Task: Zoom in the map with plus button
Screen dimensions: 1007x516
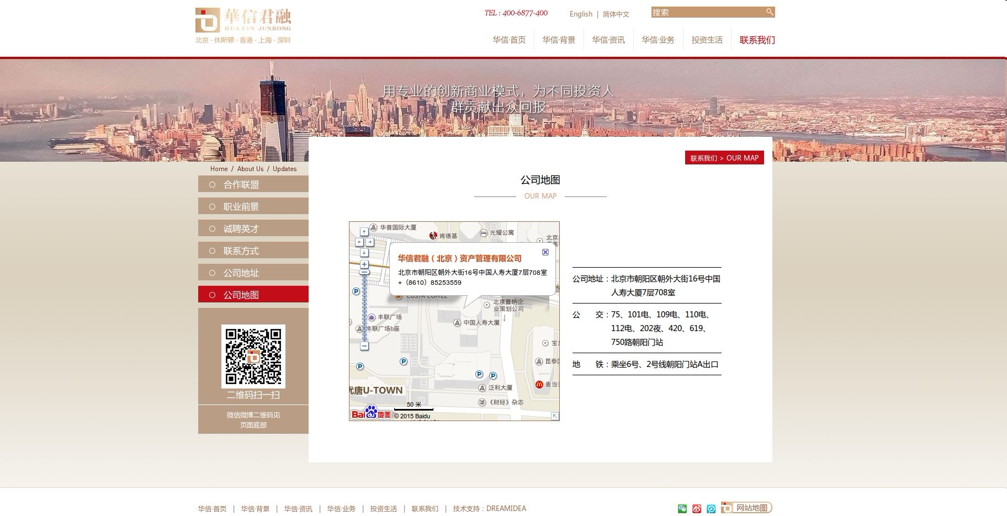Action: 364,264
